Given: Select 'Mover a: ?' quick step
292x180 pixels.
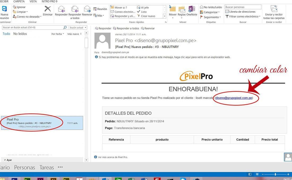Looking at the screenshot, I should point(119,7).
